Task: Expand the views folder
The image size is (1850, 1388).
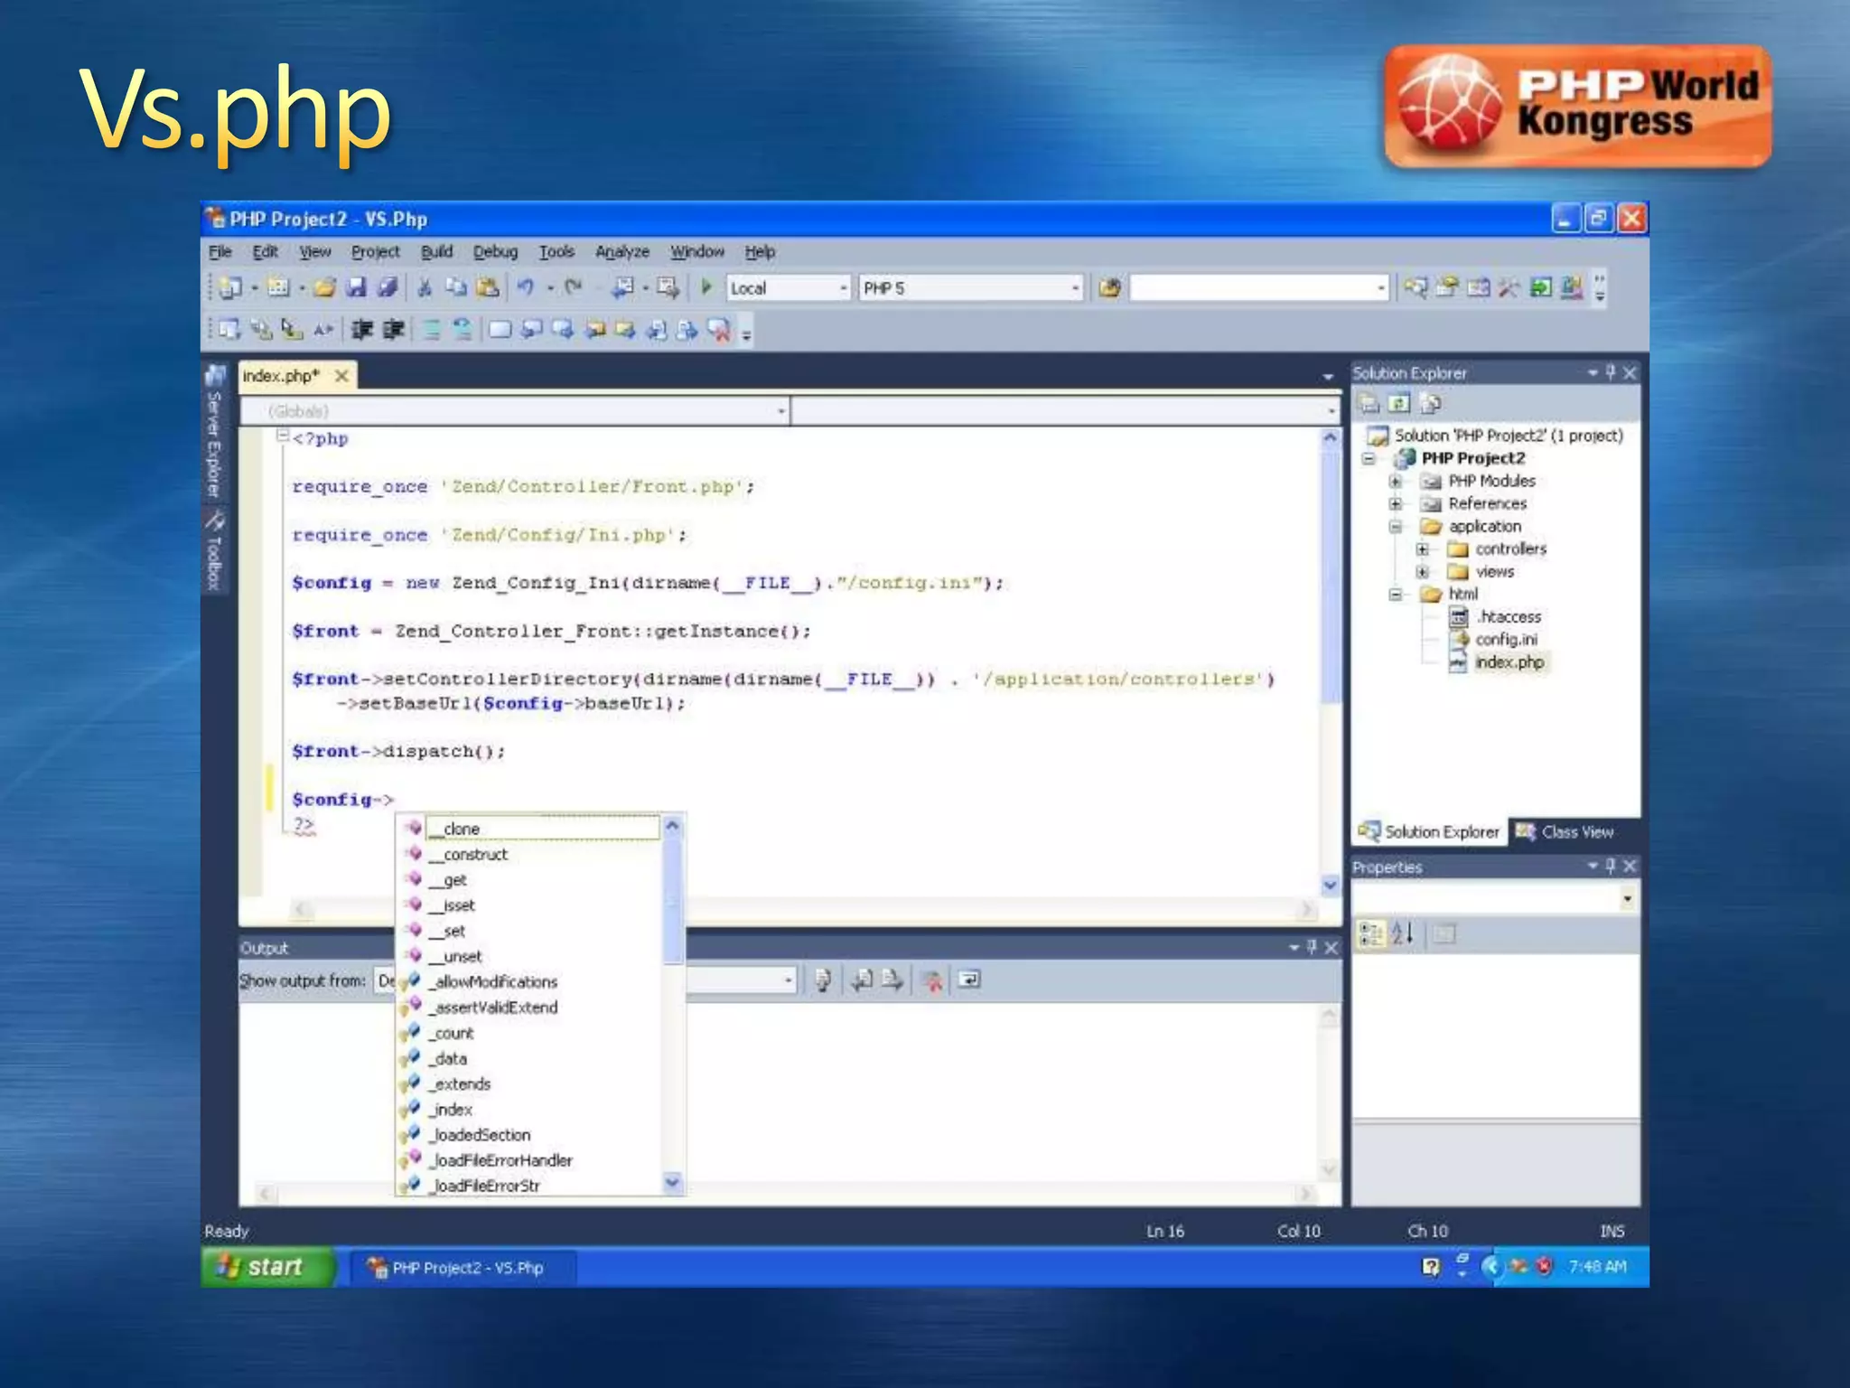Action: coord(1422,571)
